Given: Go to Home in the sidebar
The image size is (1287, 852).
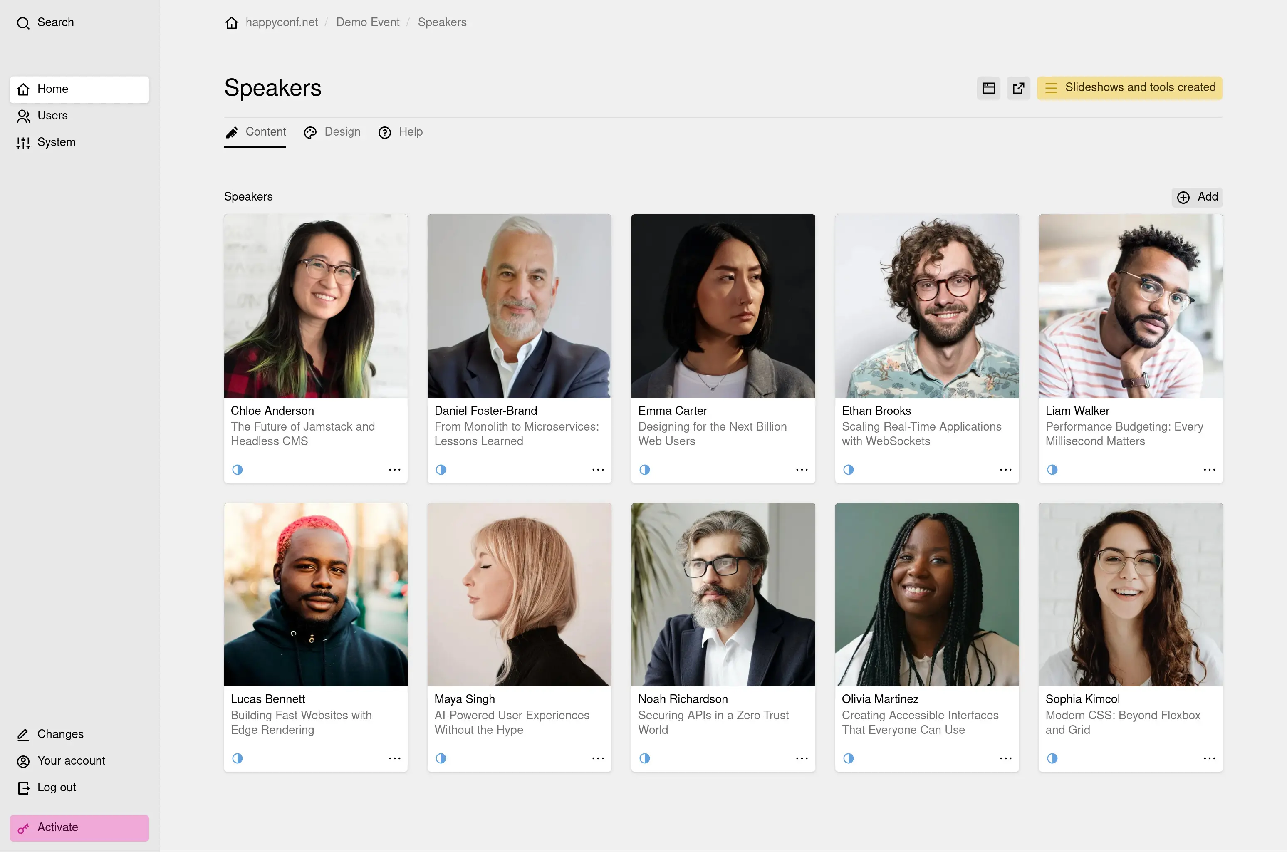Looking at the screenshot, I should click(x=79, y=89).
